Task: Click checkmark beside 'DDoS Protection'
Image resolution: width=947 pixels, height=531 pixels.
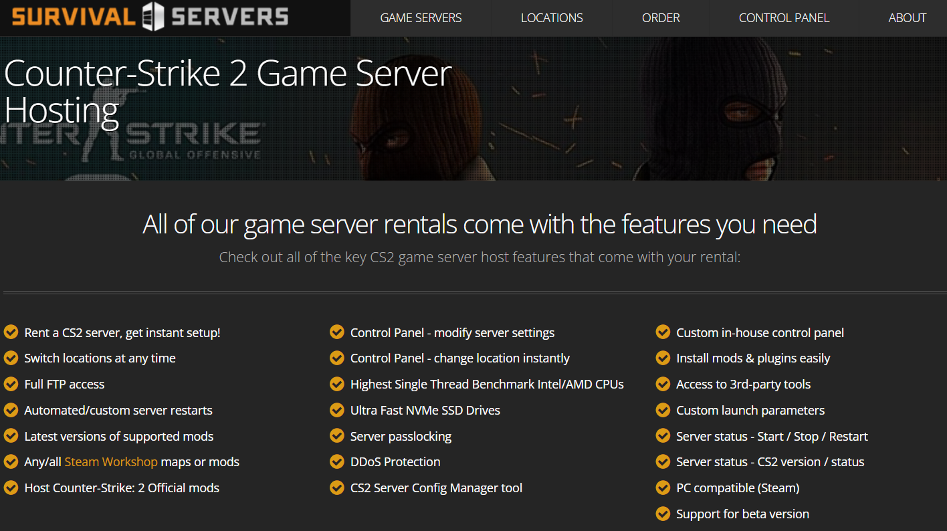Action: coord(337,461)
